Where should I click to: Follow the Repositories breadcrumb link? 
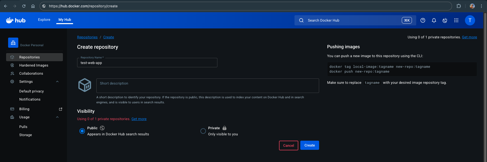(87, 37)
